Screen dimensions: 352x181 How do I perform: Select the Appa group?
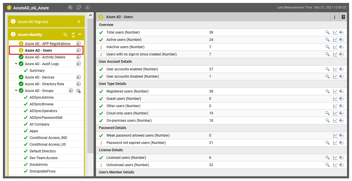click(34, 131)
